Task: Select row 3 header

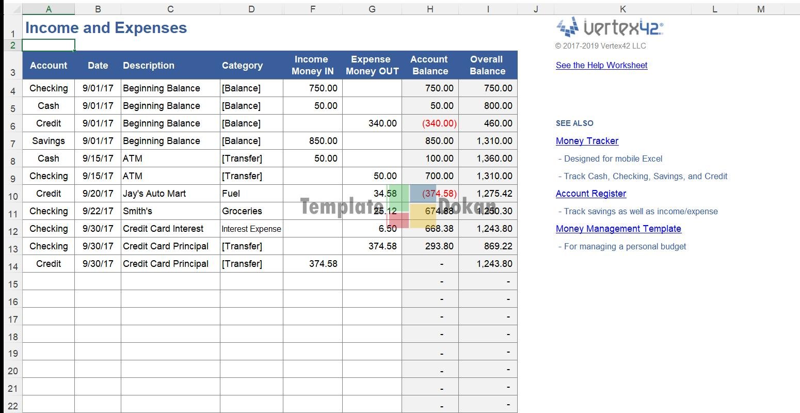Action: [13, 73]
